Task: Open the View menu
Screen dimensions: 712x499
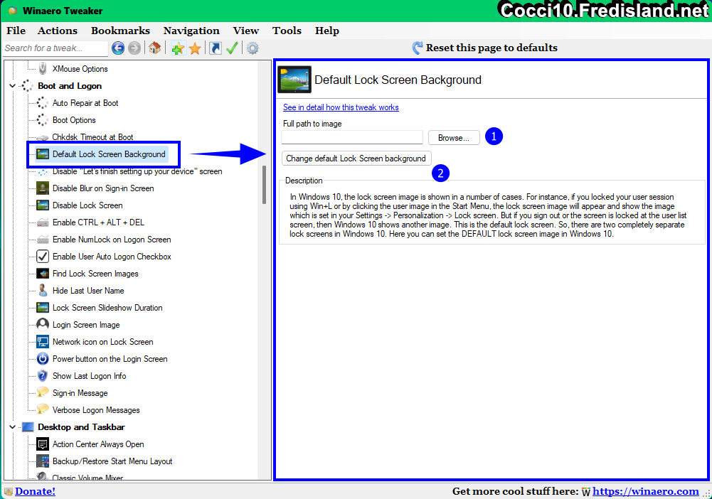Action: (245, 31)
